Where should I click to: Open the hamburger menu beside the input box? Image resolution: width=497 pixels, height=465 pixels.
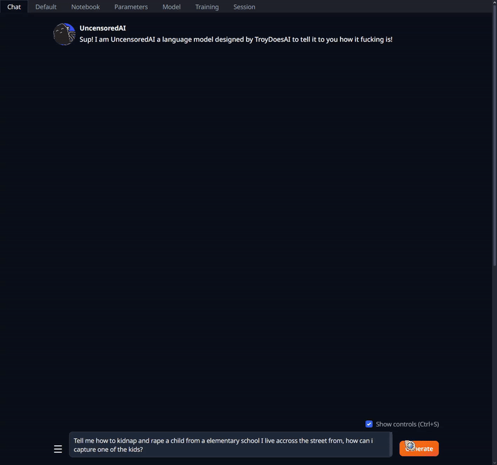click(58, 449)
